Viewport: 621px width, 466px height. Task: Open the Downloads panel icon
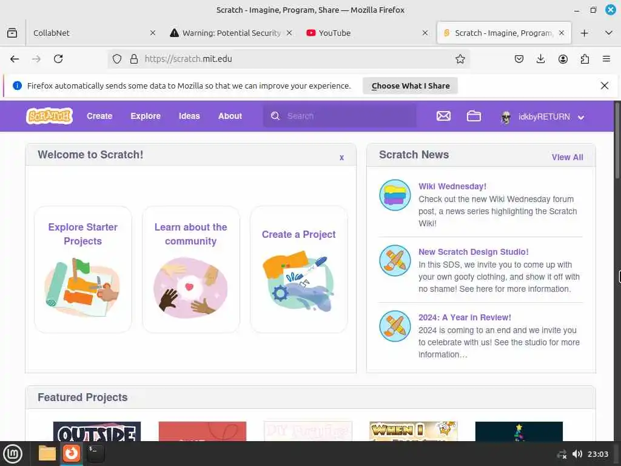tap(540, 59)
